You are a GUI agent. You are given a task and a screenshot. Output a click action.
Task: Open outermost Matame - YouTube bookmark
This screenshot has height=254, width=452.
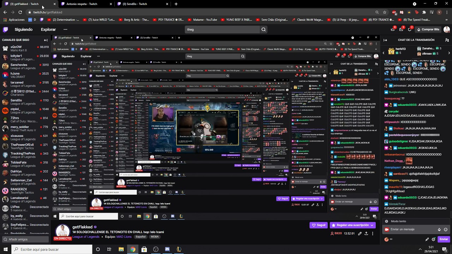pyautogui.click(x=203, y=20)
